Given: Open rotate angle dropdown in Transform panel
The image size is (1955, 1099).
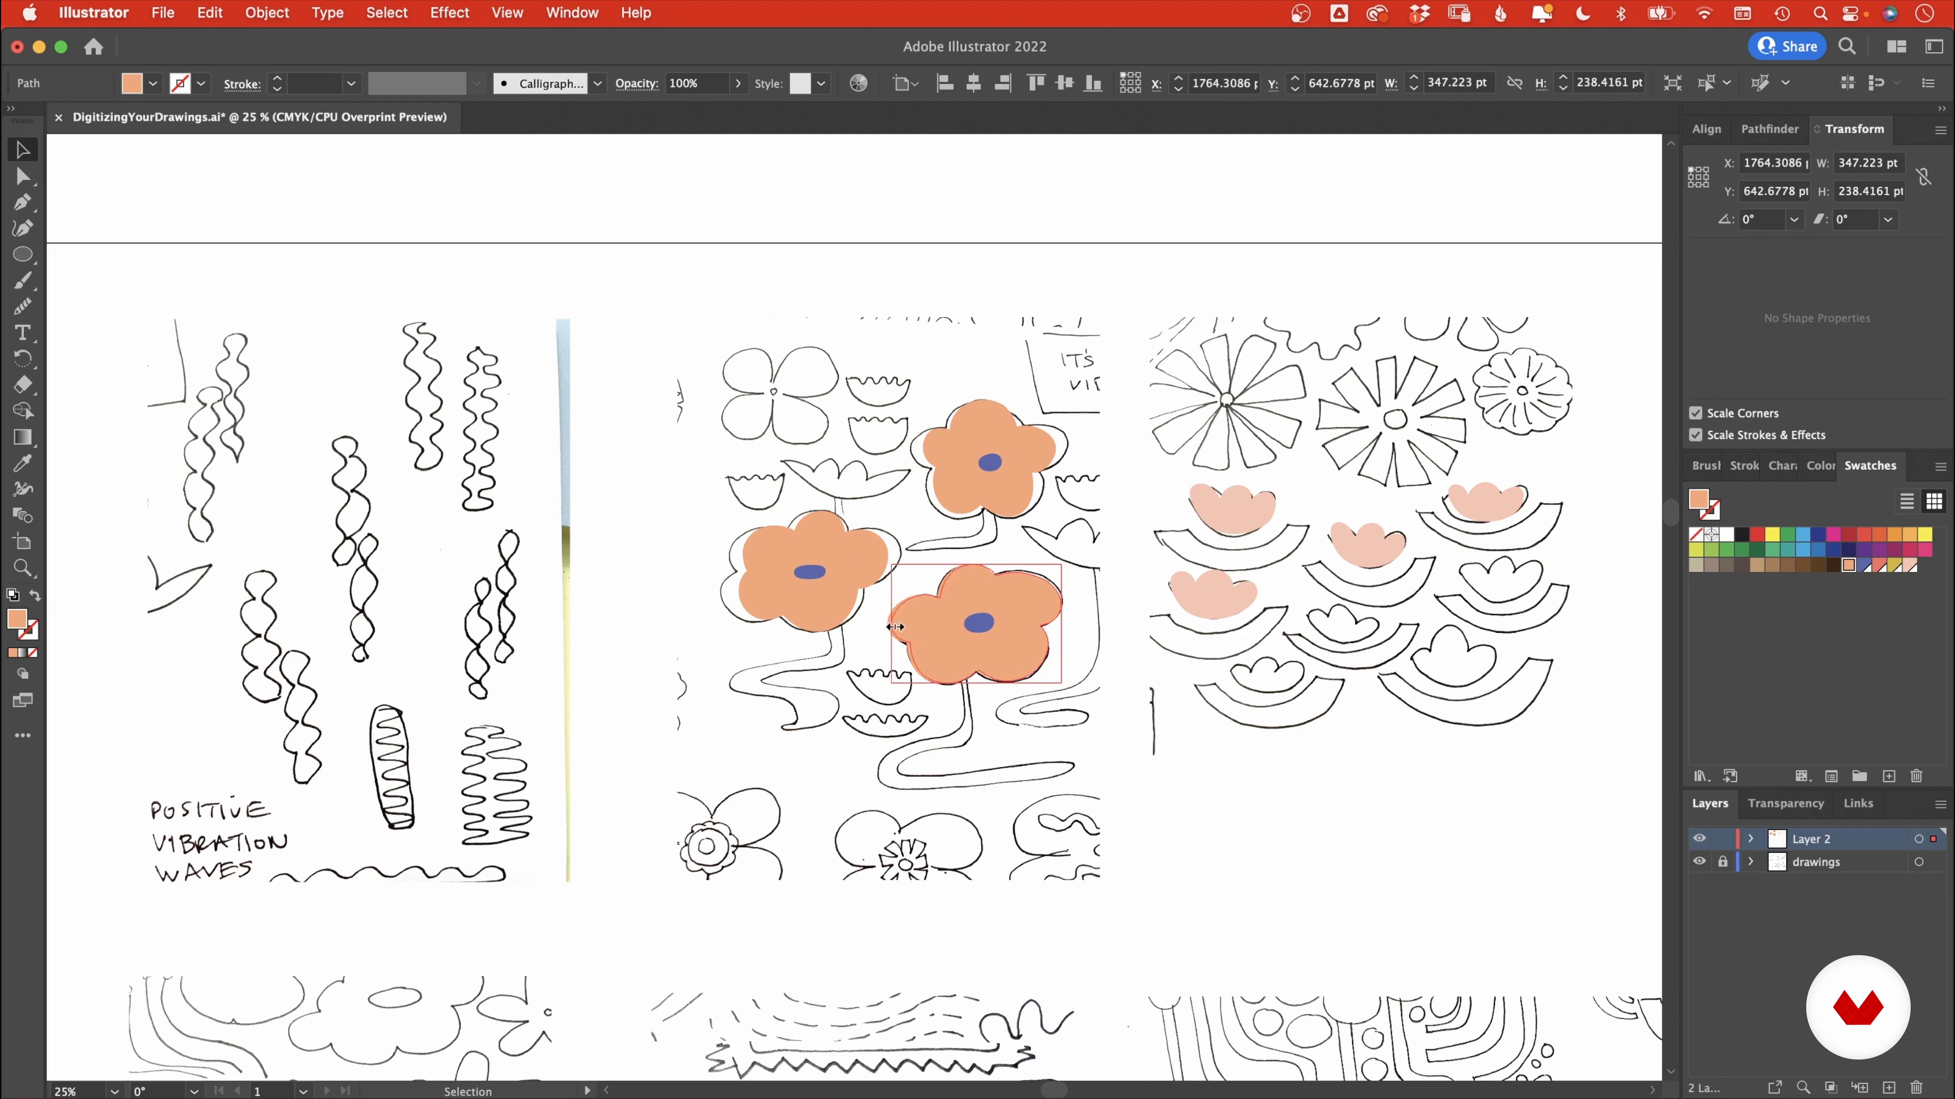Looking at the screenshot, I should point(1794,220).
